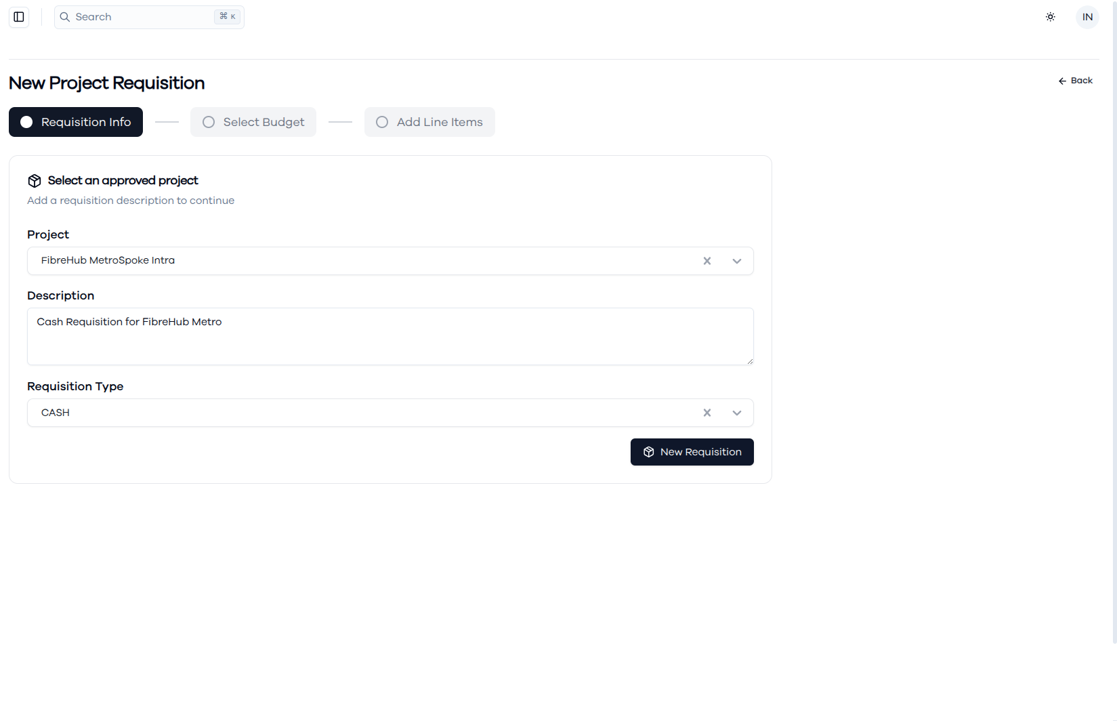The width and height of the screenshot is (1117, 721).
Task: Focus the Search input field
Action: pos(149,17)
